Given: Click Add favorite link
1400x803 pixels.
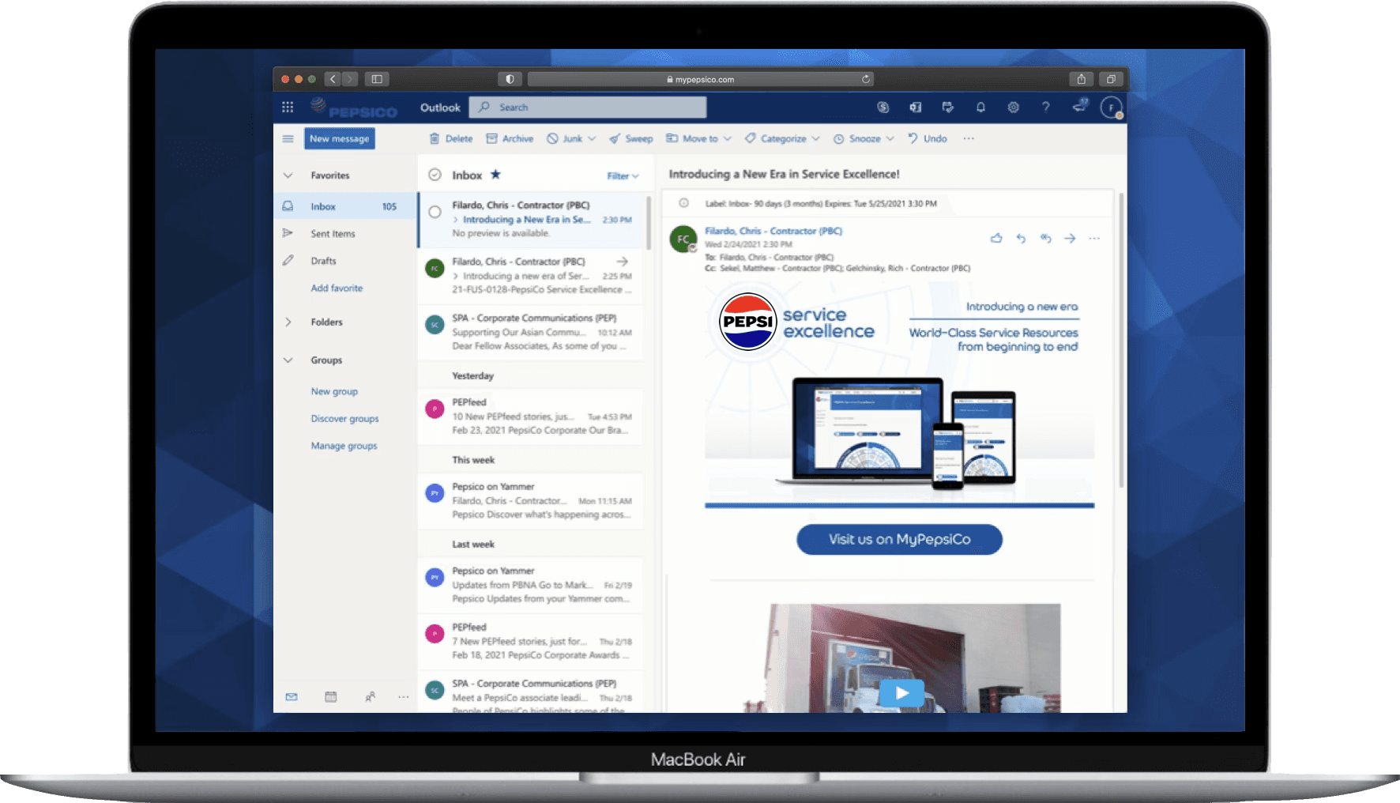Looking at the screenshot, I should click(x=337, y=288).
